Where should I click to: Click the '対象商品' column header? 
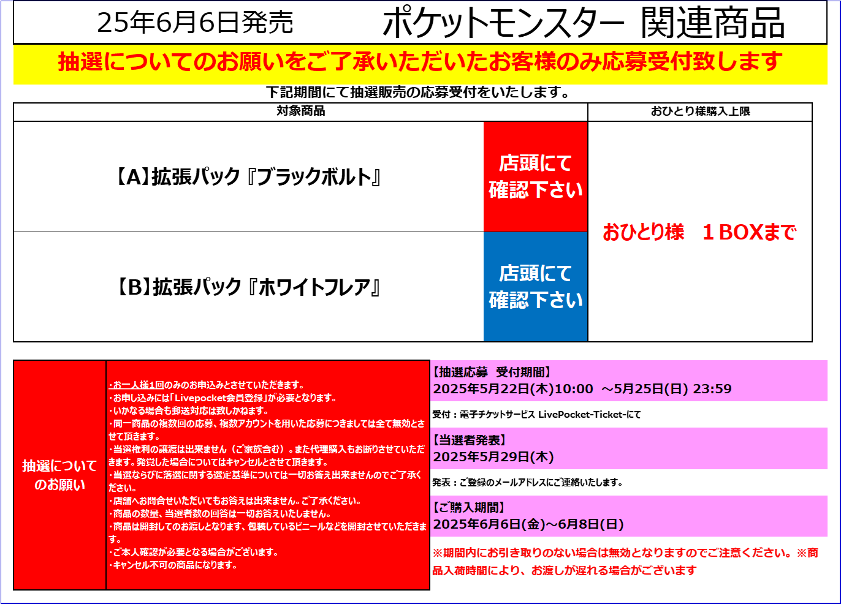click(x=300, y=111)
